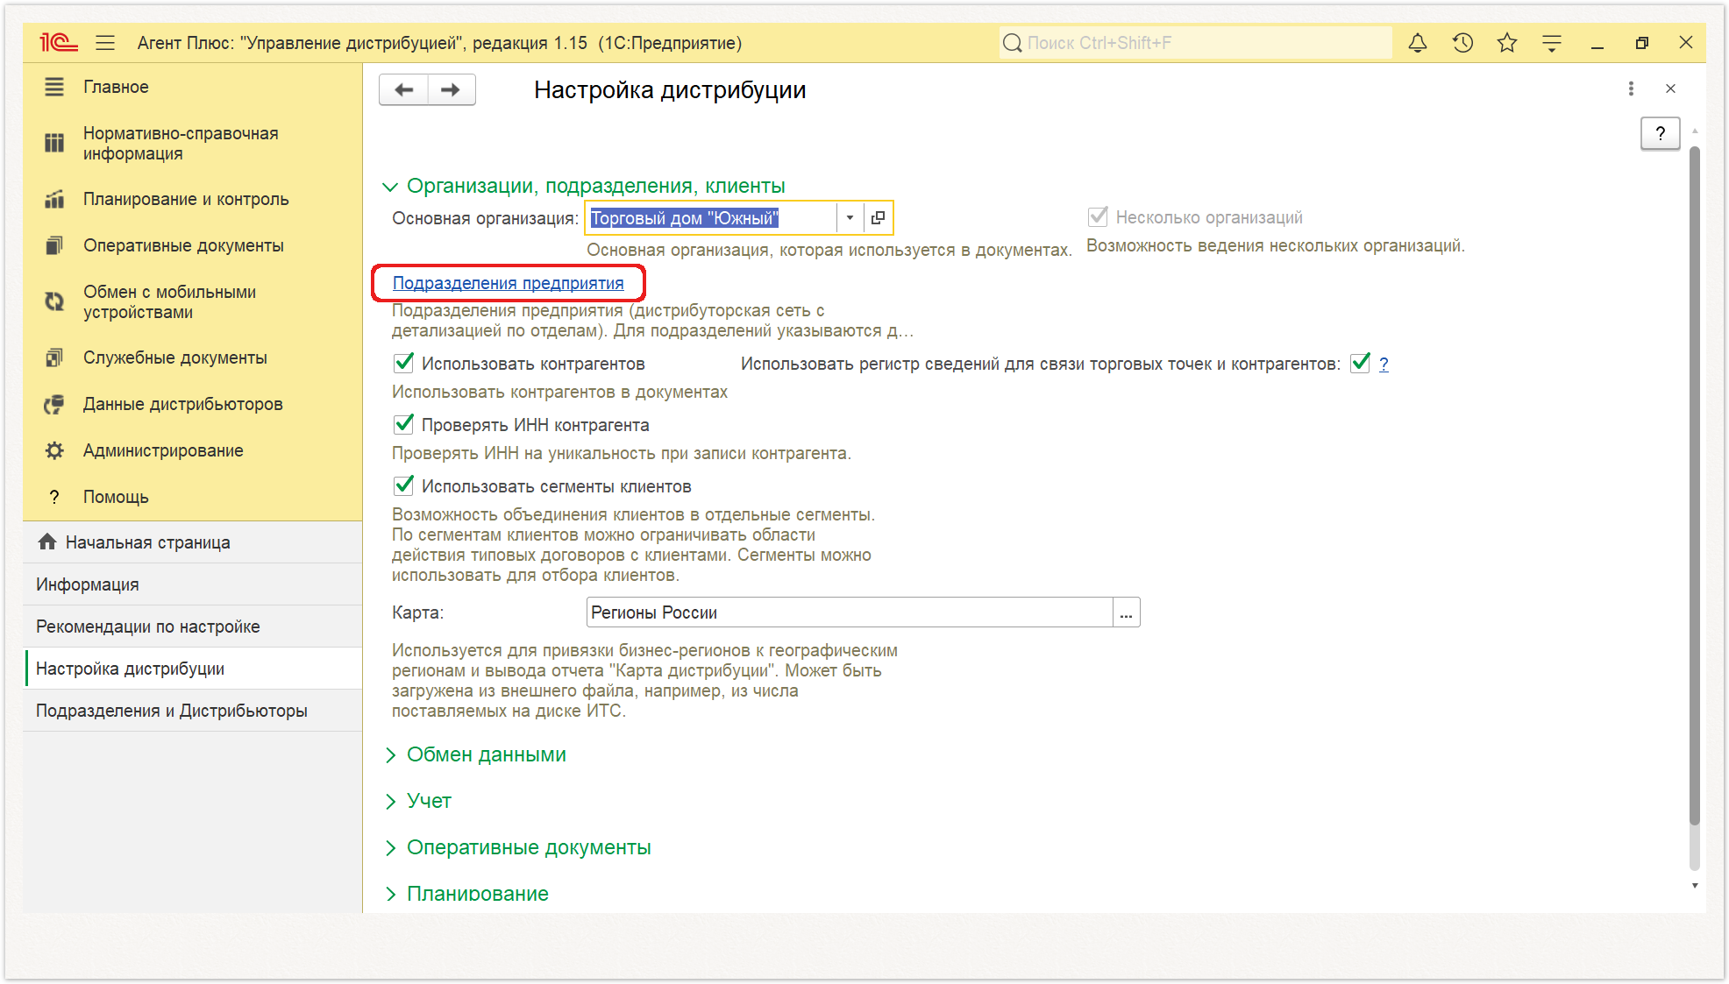Screen dimensions: 1729x984
Task: Click in the Карта field Регионы России
Action: [x=849, y=612]
